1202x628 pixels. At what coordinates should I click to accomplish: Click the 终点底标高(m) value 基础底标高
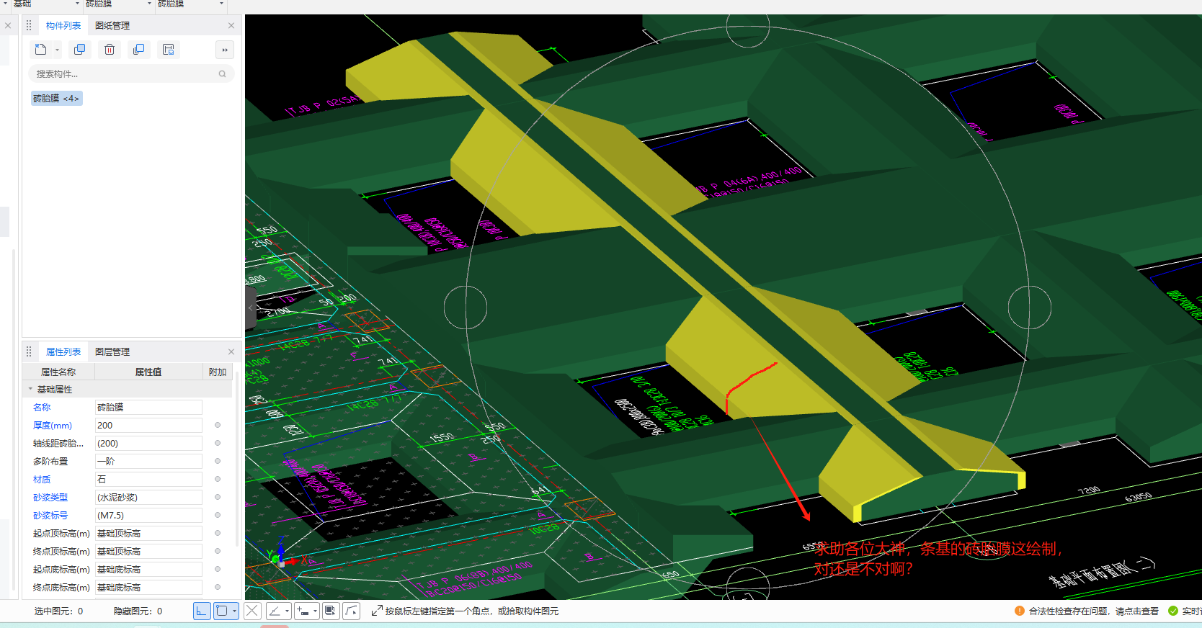(148, 588)
